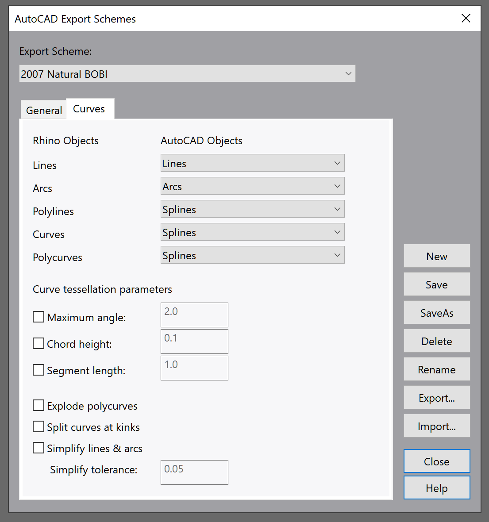Click the Maximum angle value field

tap(195, 315)
